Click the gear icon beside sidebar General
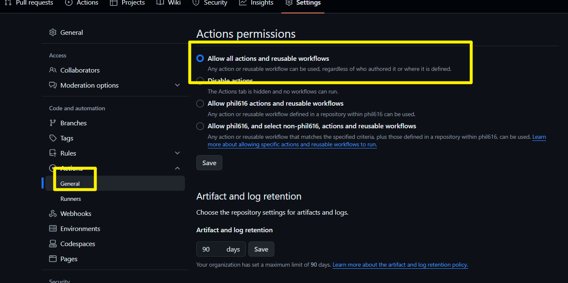 [x=53, y=32]
